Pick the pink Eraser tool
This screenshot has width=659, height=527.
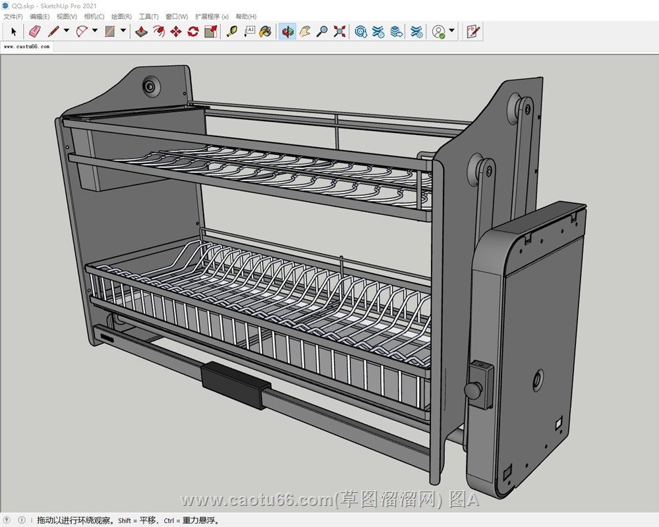point(35,31)
